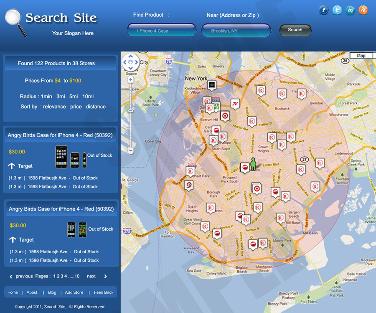Pan the map right with arrow

click(x=137, y=62)
